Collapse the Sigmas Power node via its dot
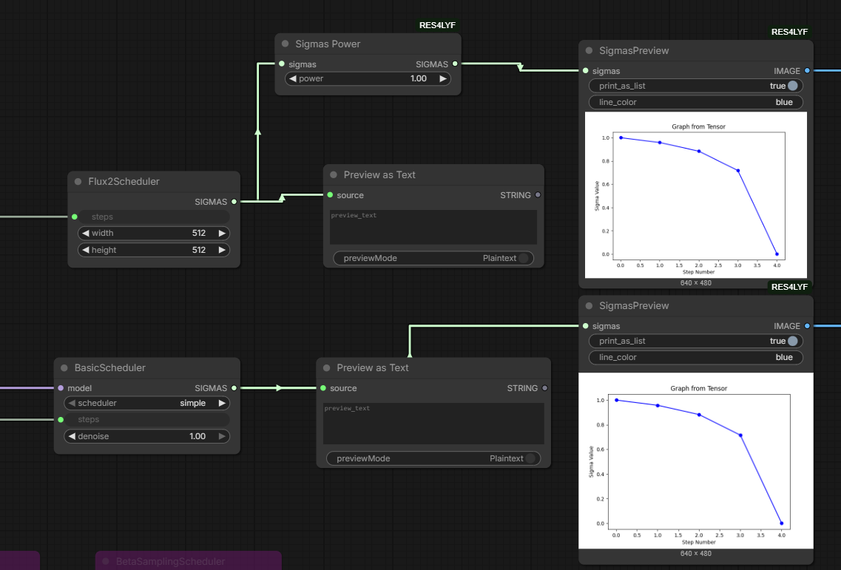This screenshot has width=841, height=570. (286, 44)
